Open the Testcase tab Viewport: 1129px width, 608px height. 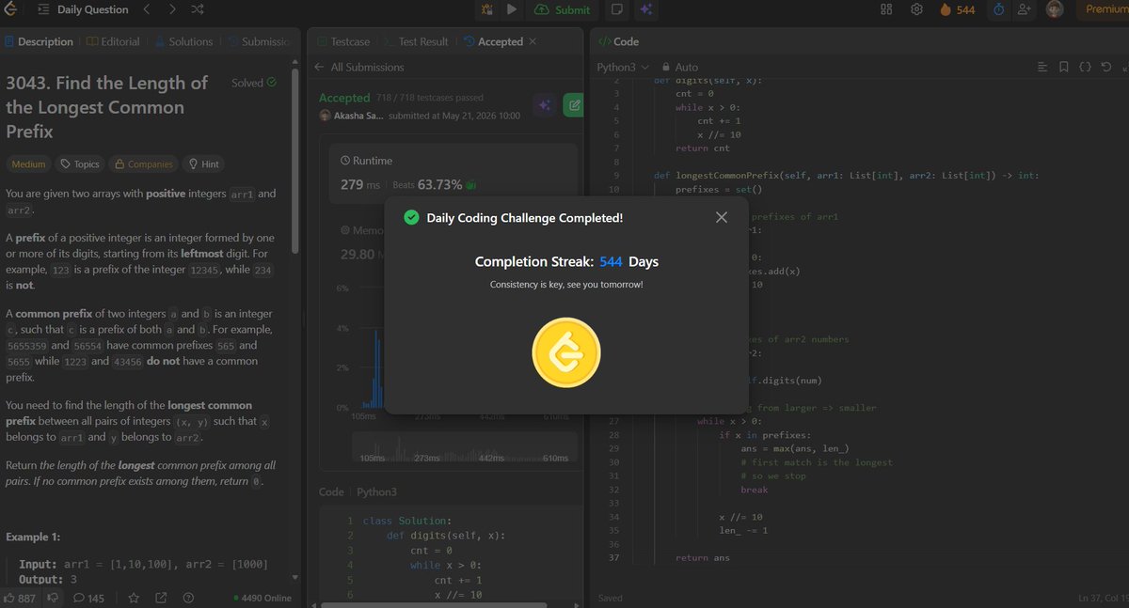pos(343,41)
